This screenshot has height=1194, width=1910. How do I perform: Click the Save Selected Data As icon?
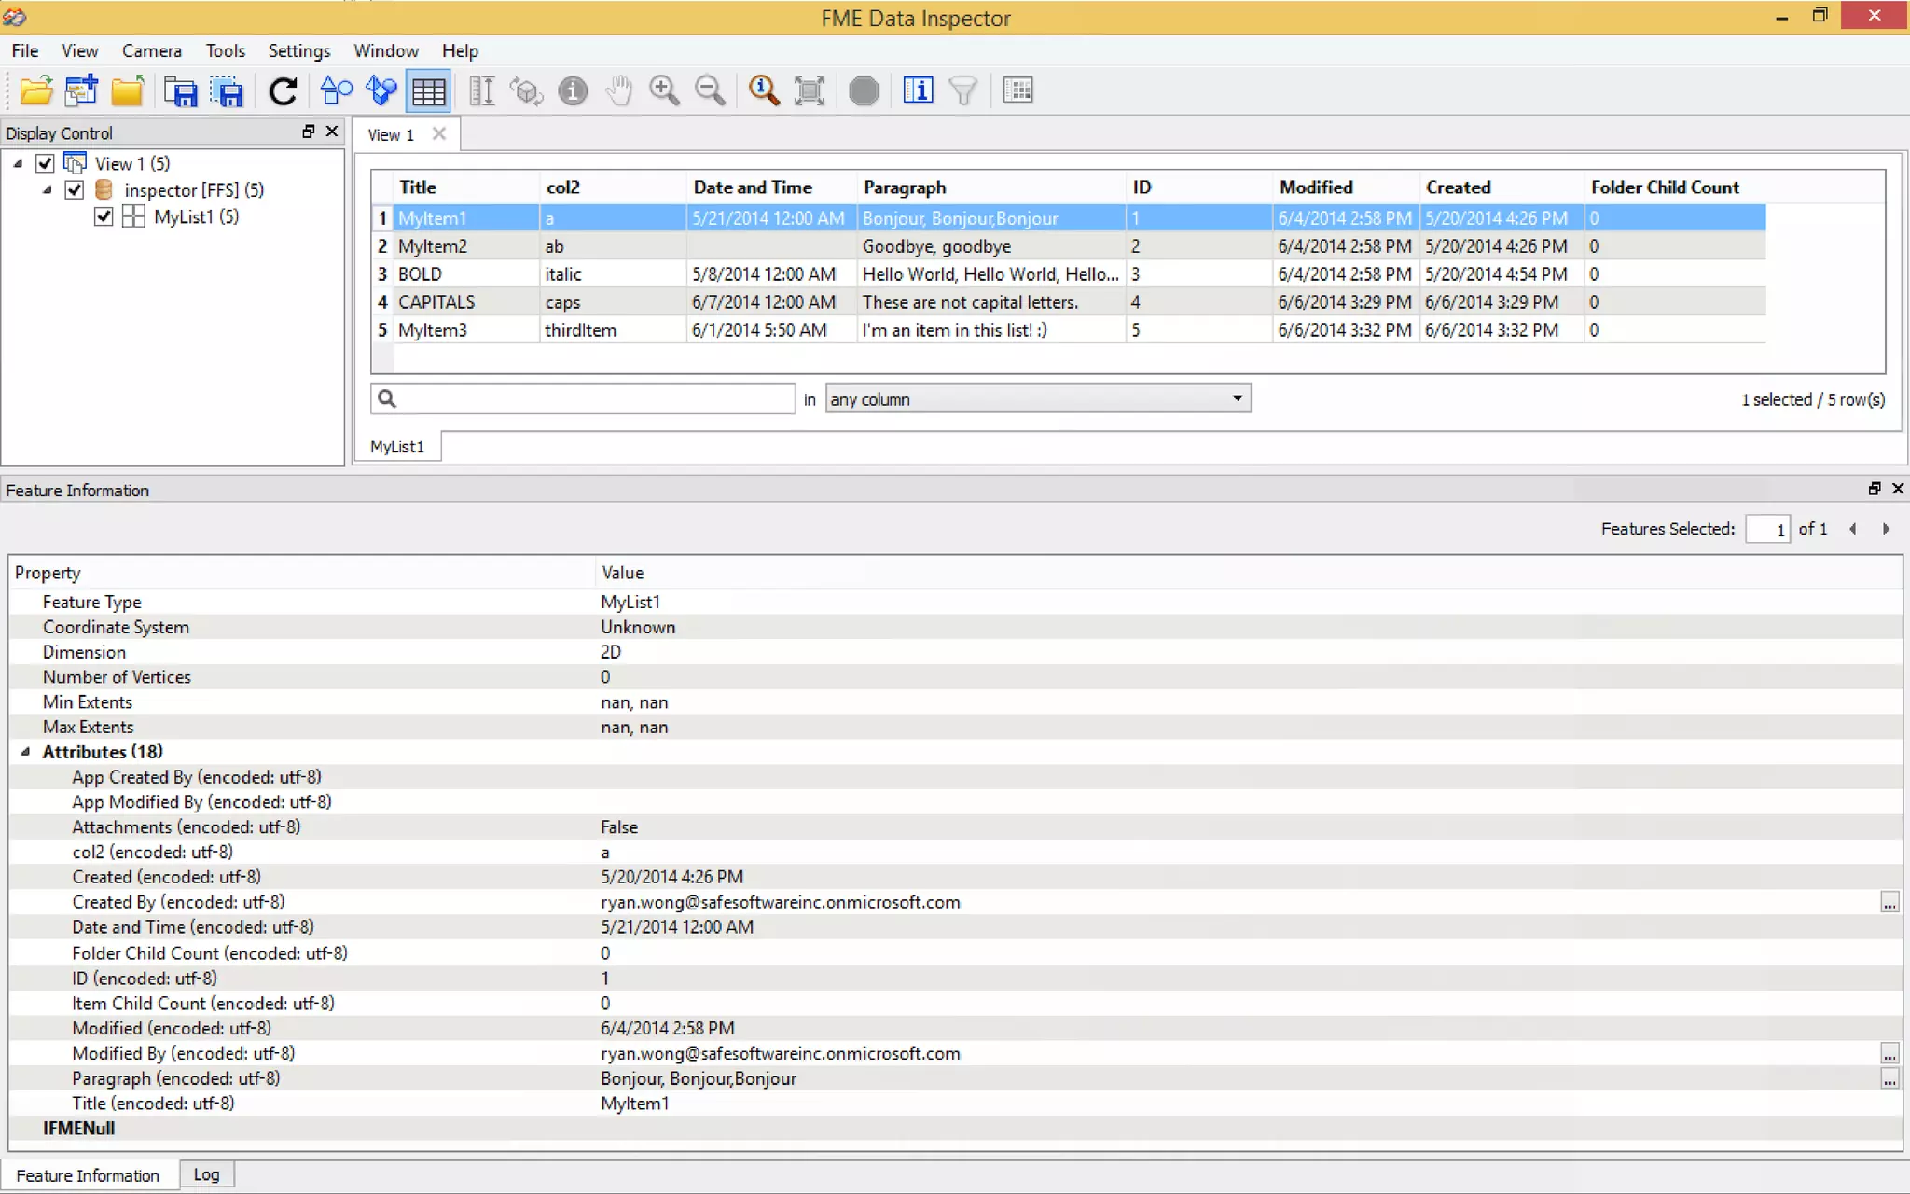pyautogui.click(x=227, y=90)
